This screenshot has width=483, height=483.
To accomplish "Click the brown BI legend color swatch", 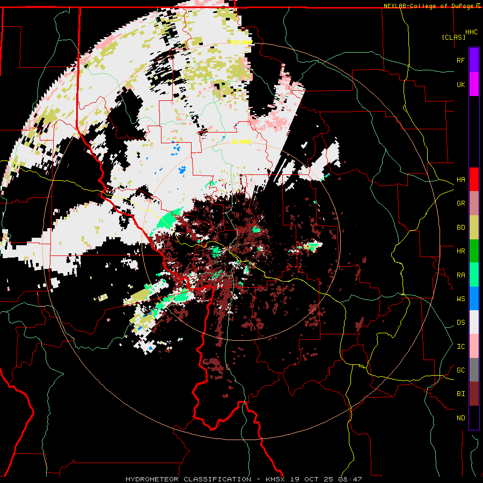I will (474, 394).
